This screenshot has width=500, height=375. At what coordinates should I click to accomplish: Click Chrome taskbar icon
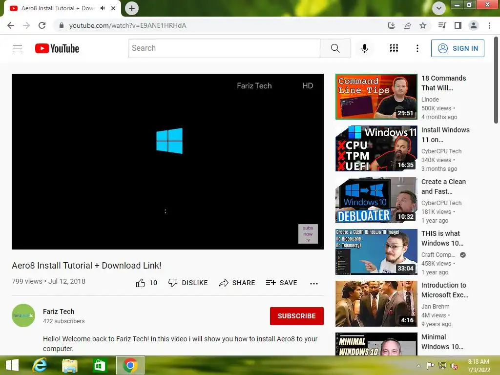130,365
